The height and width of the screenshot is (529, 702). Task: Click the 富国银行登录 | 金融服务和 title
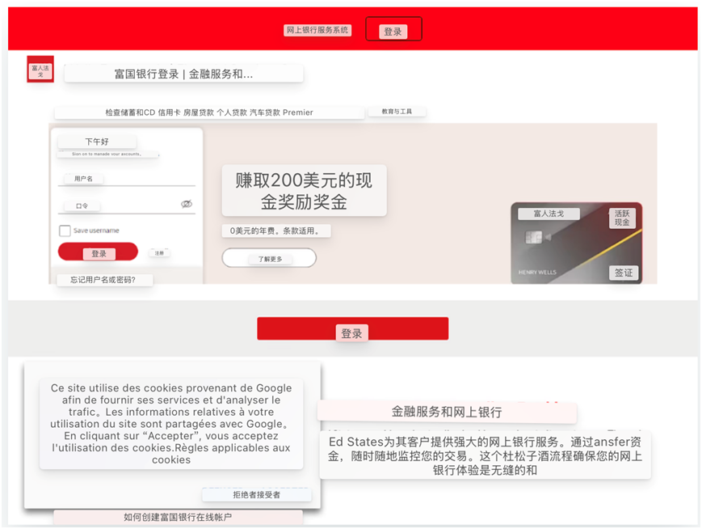[183, 74]
